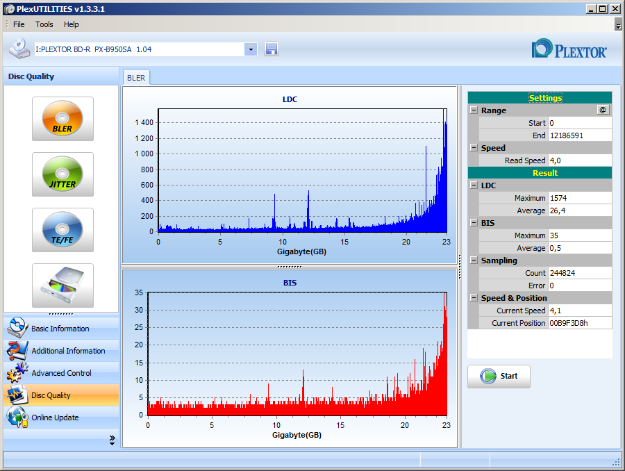Open Online Update section
625x471 pixels.
pyautogui.click(x=61, y=418)
